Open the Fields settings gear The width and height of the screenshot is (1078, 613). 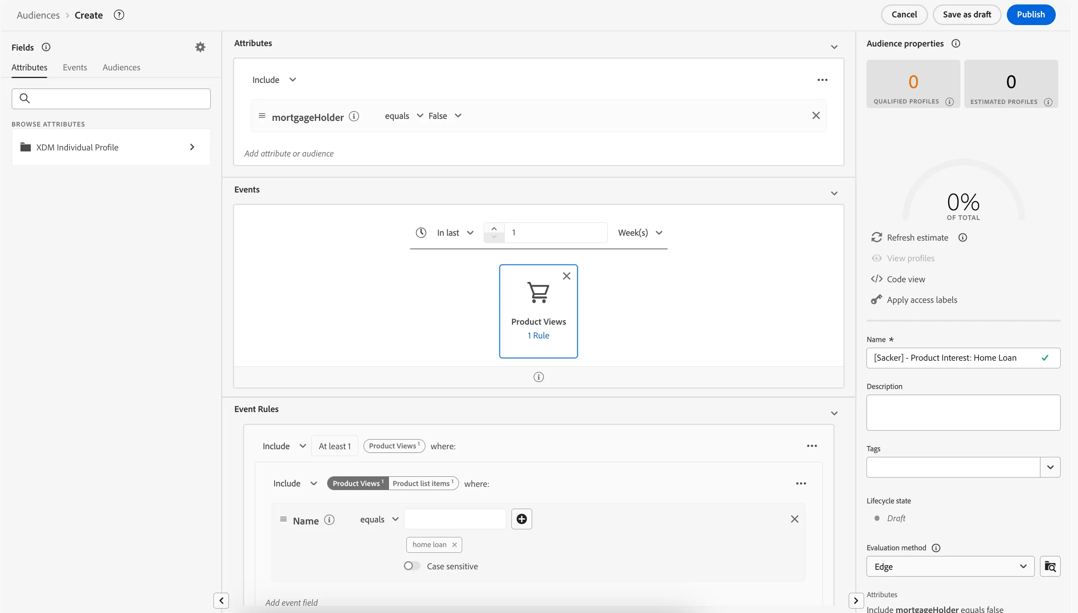(x=201, y=47)
